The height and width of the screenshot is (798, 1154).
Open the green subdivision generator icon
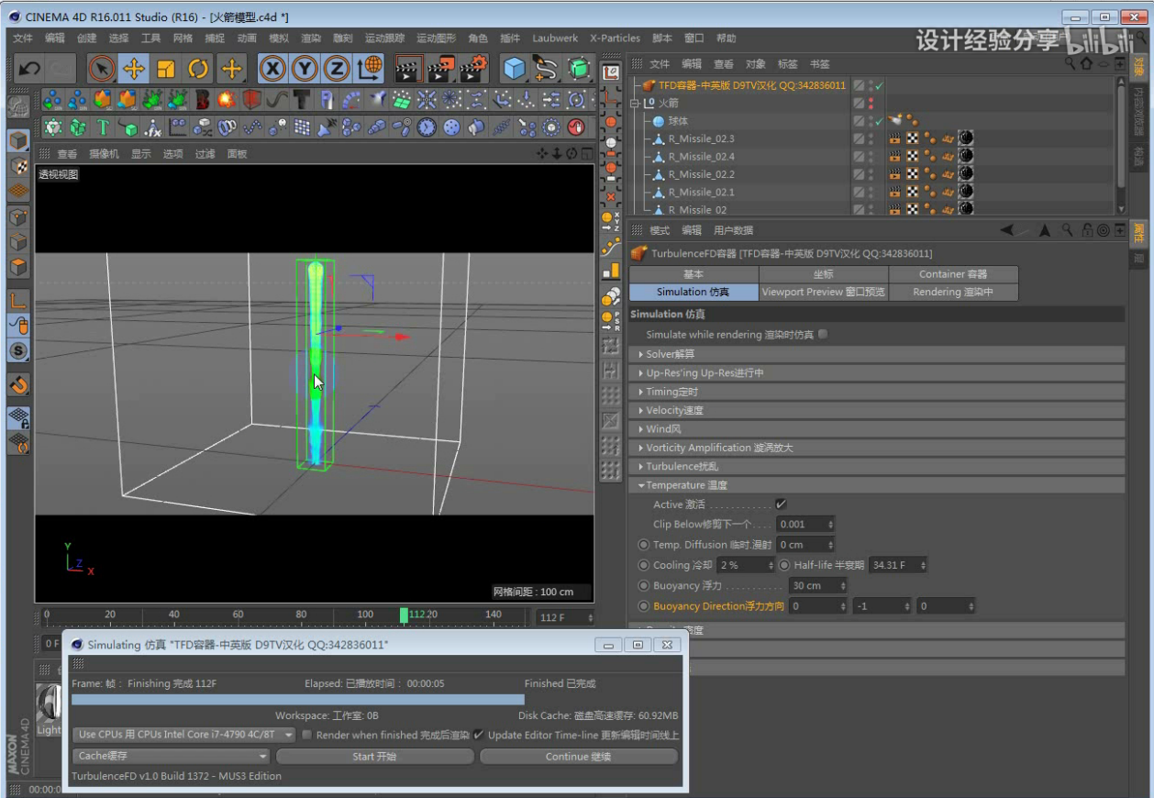tap(578, 69)
